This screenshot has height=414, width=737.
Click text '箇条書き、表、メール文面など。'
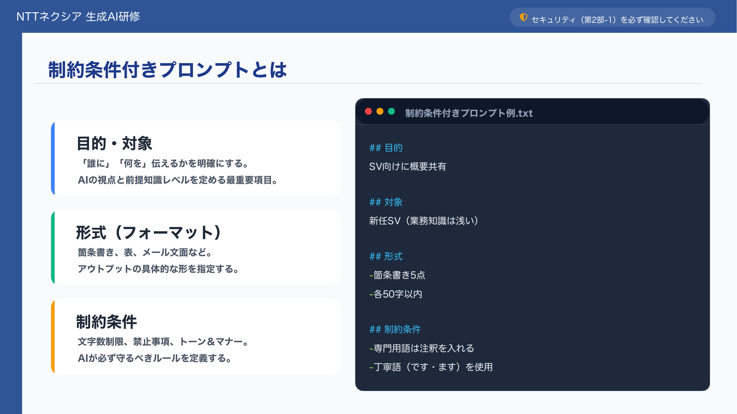pos(145,252)
